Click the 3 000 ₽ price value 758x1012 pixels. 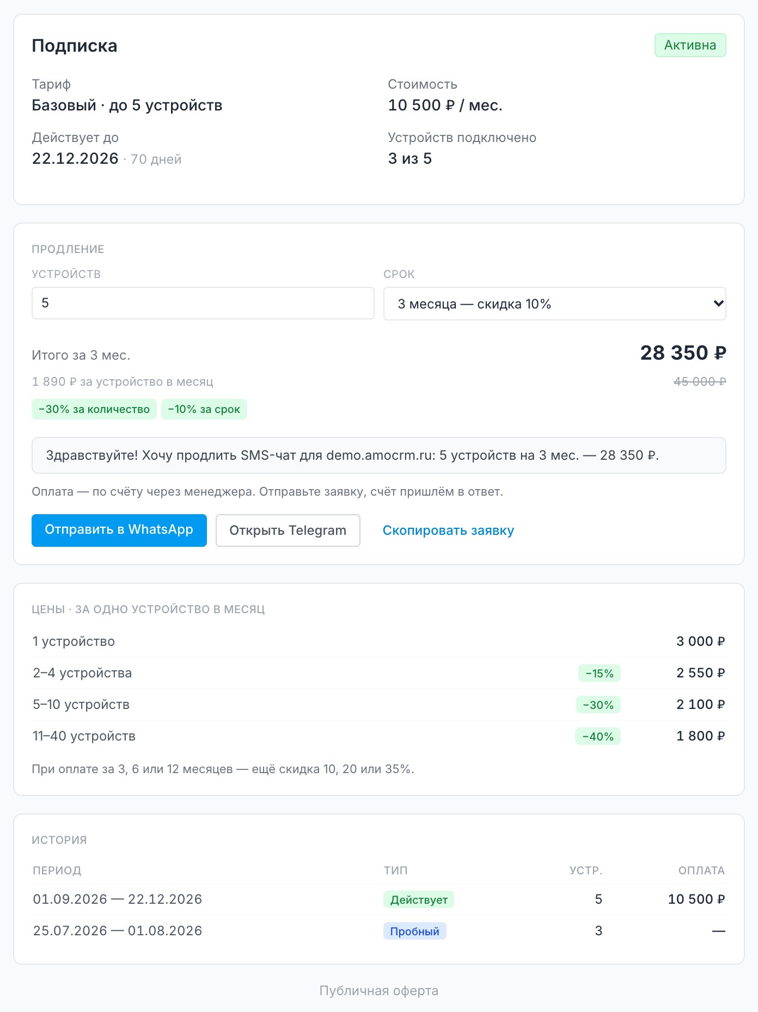[x=700, y=641]
